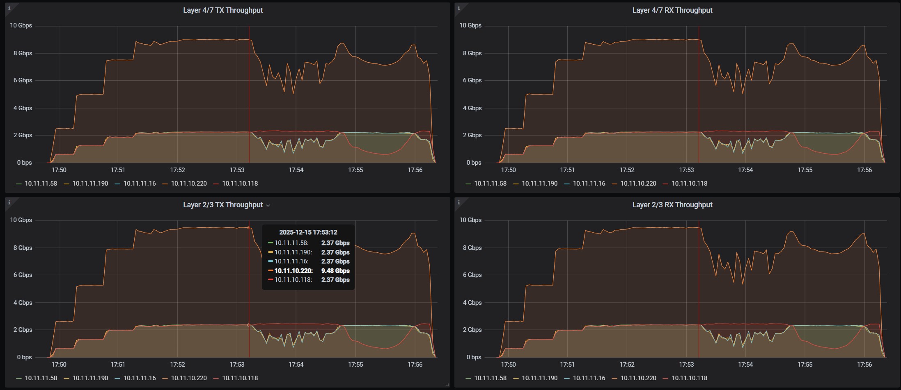Click resize handle at Layer 2/3 TX panel corner
The image size is (901, 390).
(x=447, y=385)
